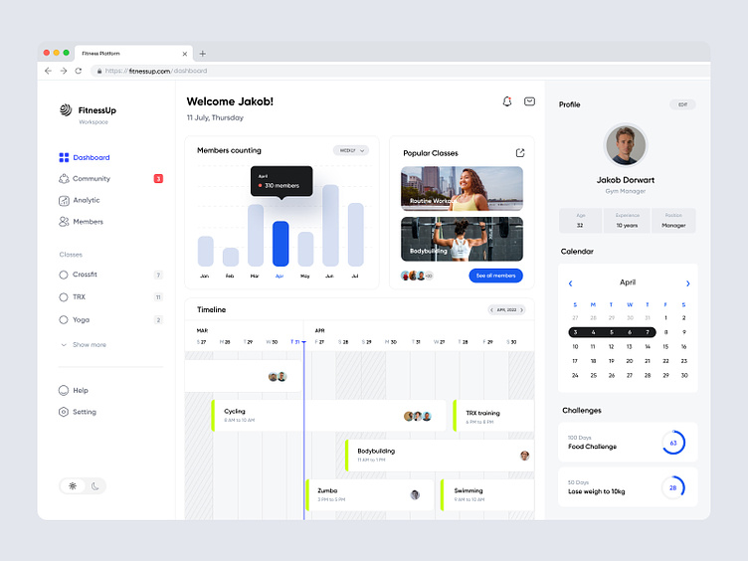Open Routine Workout class thumbnail
Image resolution: width=748 pixels, height=561 pixels.
point(462,188)
